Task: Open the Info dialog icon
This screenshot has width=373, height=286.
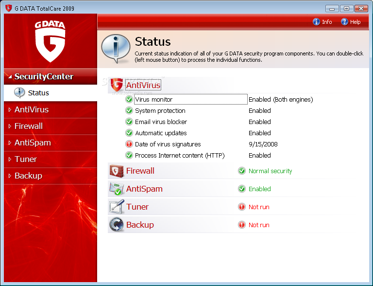Action: pyautogui.click(x=316, y=22)
